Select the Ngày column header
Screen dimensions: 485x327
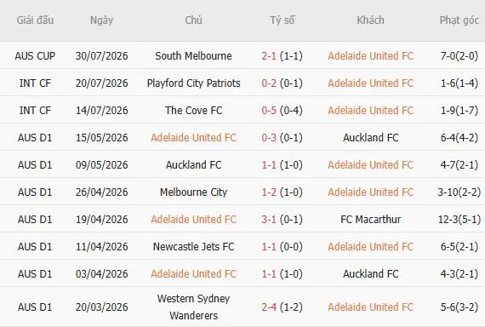coord(101,20)
